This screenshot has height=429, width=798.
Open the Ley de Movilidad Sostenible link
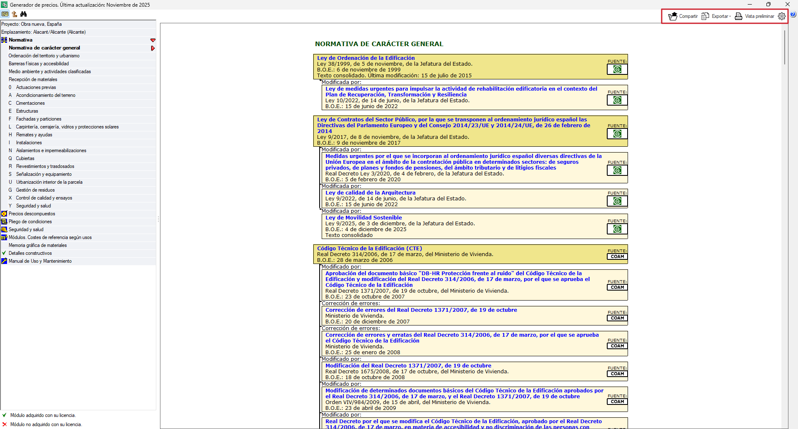[364, 218]
